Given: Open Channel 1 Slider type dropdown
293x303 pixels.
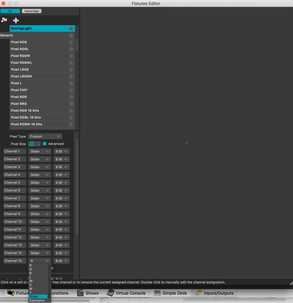Looking at the screenshot, I should (40, 151).
